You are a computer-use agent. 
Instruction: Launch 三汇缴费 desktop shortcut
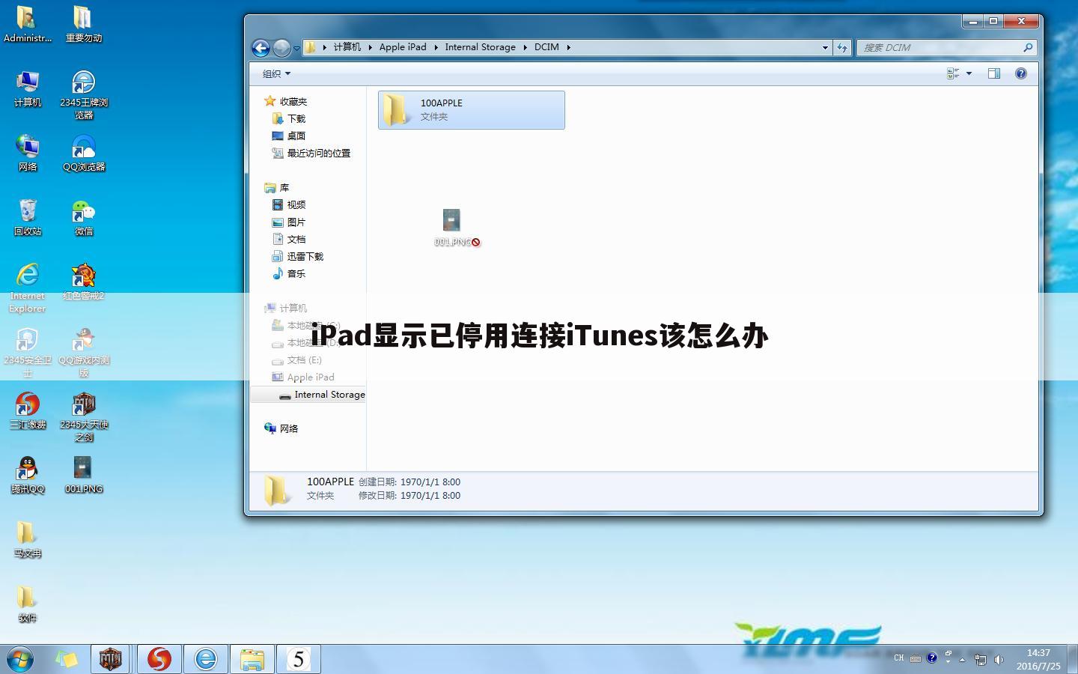pyautogui.click(x=27, y=411)
